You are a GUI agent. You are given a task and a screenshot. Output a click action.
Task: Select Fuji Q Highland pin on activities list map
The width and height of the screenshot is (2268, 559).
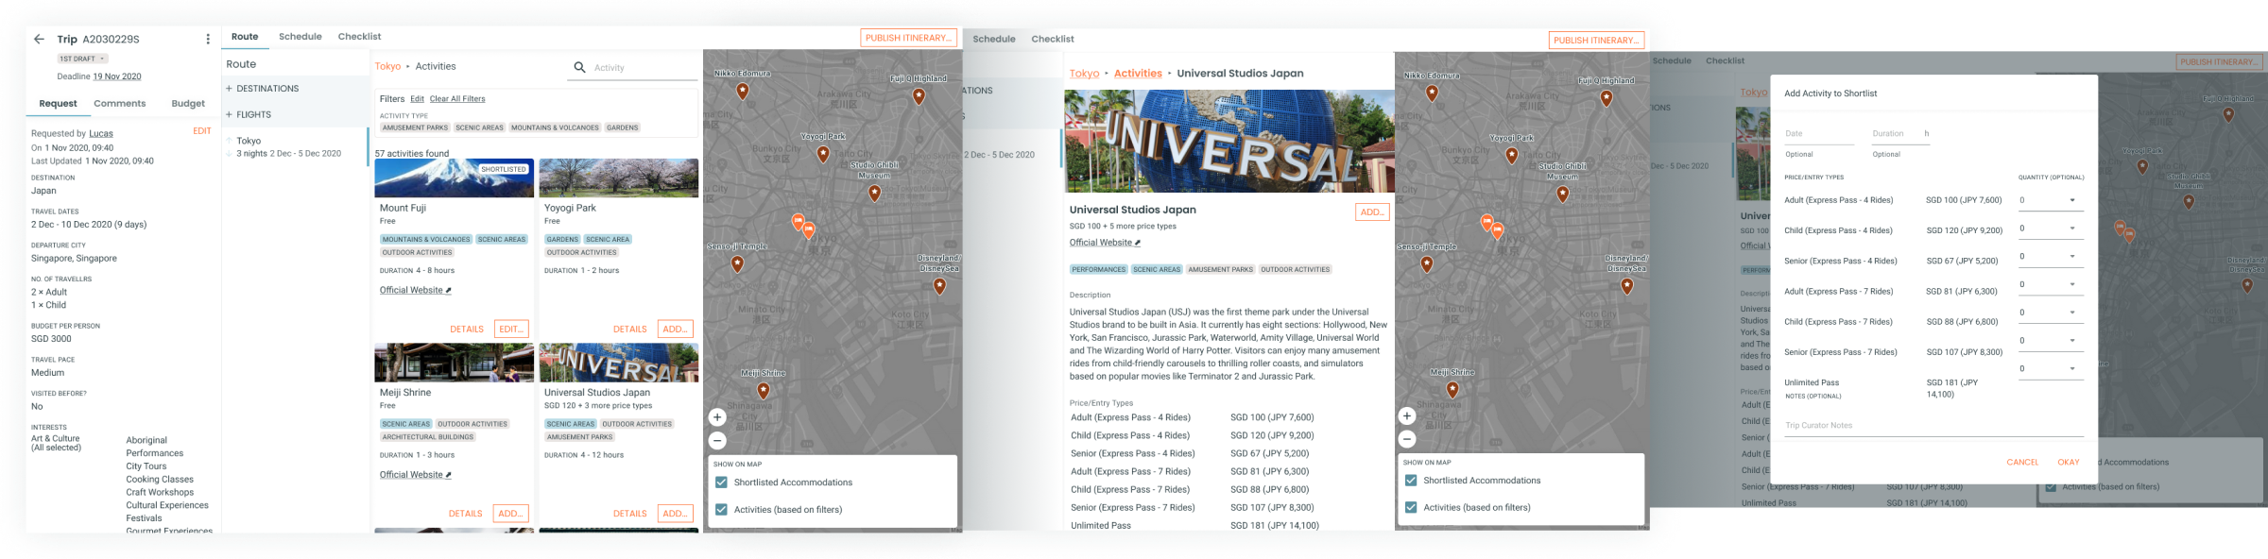tap(919, 96)
